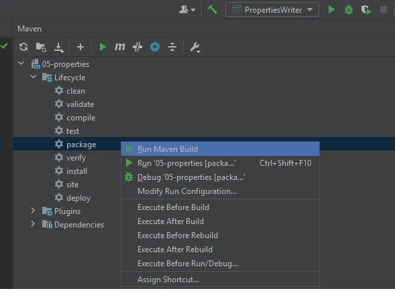The width and height of the screenshot is (395, 295).
Task: Click the green Run Maven Build toolbar icon
Action: tap(103, 47)
